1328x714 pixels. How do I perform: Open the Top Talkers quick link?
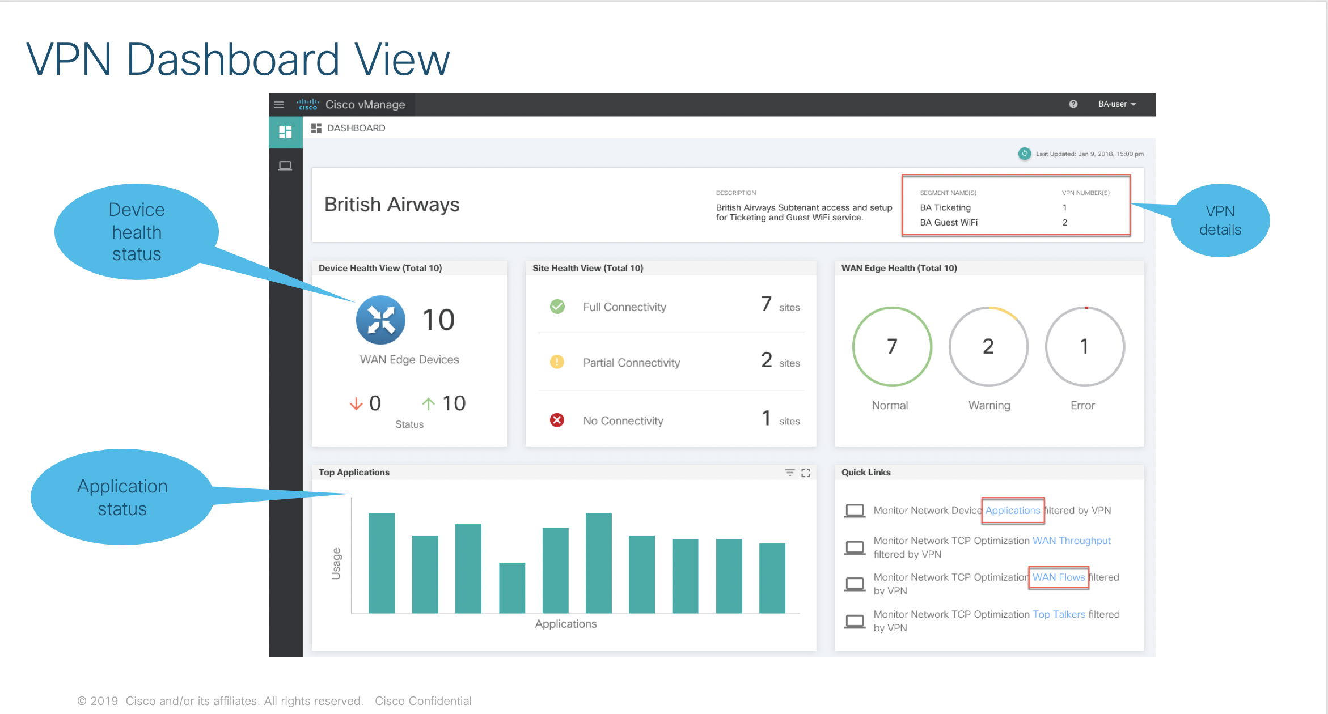(x=1059, y=614)
